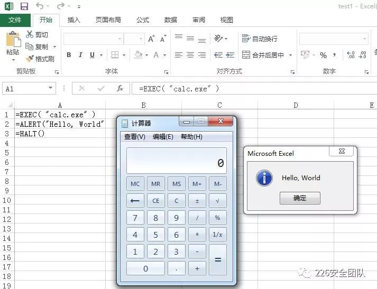Open Calculator View (查看) menu
This screenshot has height=289, width=377.
(x=135, y=137)
